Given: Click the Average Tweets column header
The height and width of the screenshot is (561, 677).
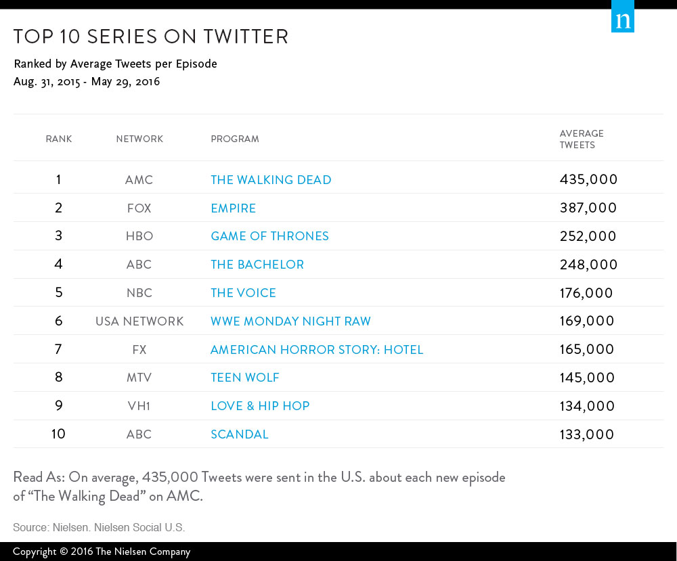Looking at the screenshot, I should [582, 139].
